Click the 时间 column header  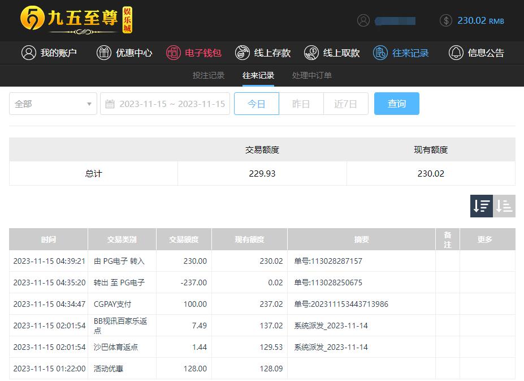tap(49, 239)
